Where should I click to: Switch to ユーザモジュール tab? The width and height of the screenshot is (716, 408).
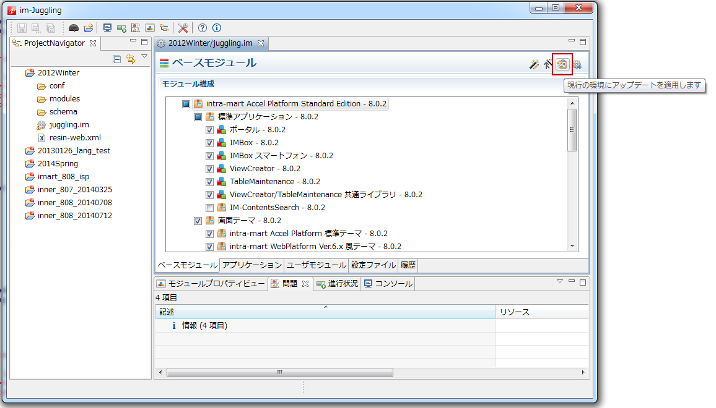[x=317, y=265]
